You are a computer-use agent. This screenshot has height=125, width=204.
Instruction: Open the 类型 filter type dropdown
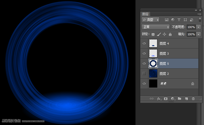(x=151, y=20)
